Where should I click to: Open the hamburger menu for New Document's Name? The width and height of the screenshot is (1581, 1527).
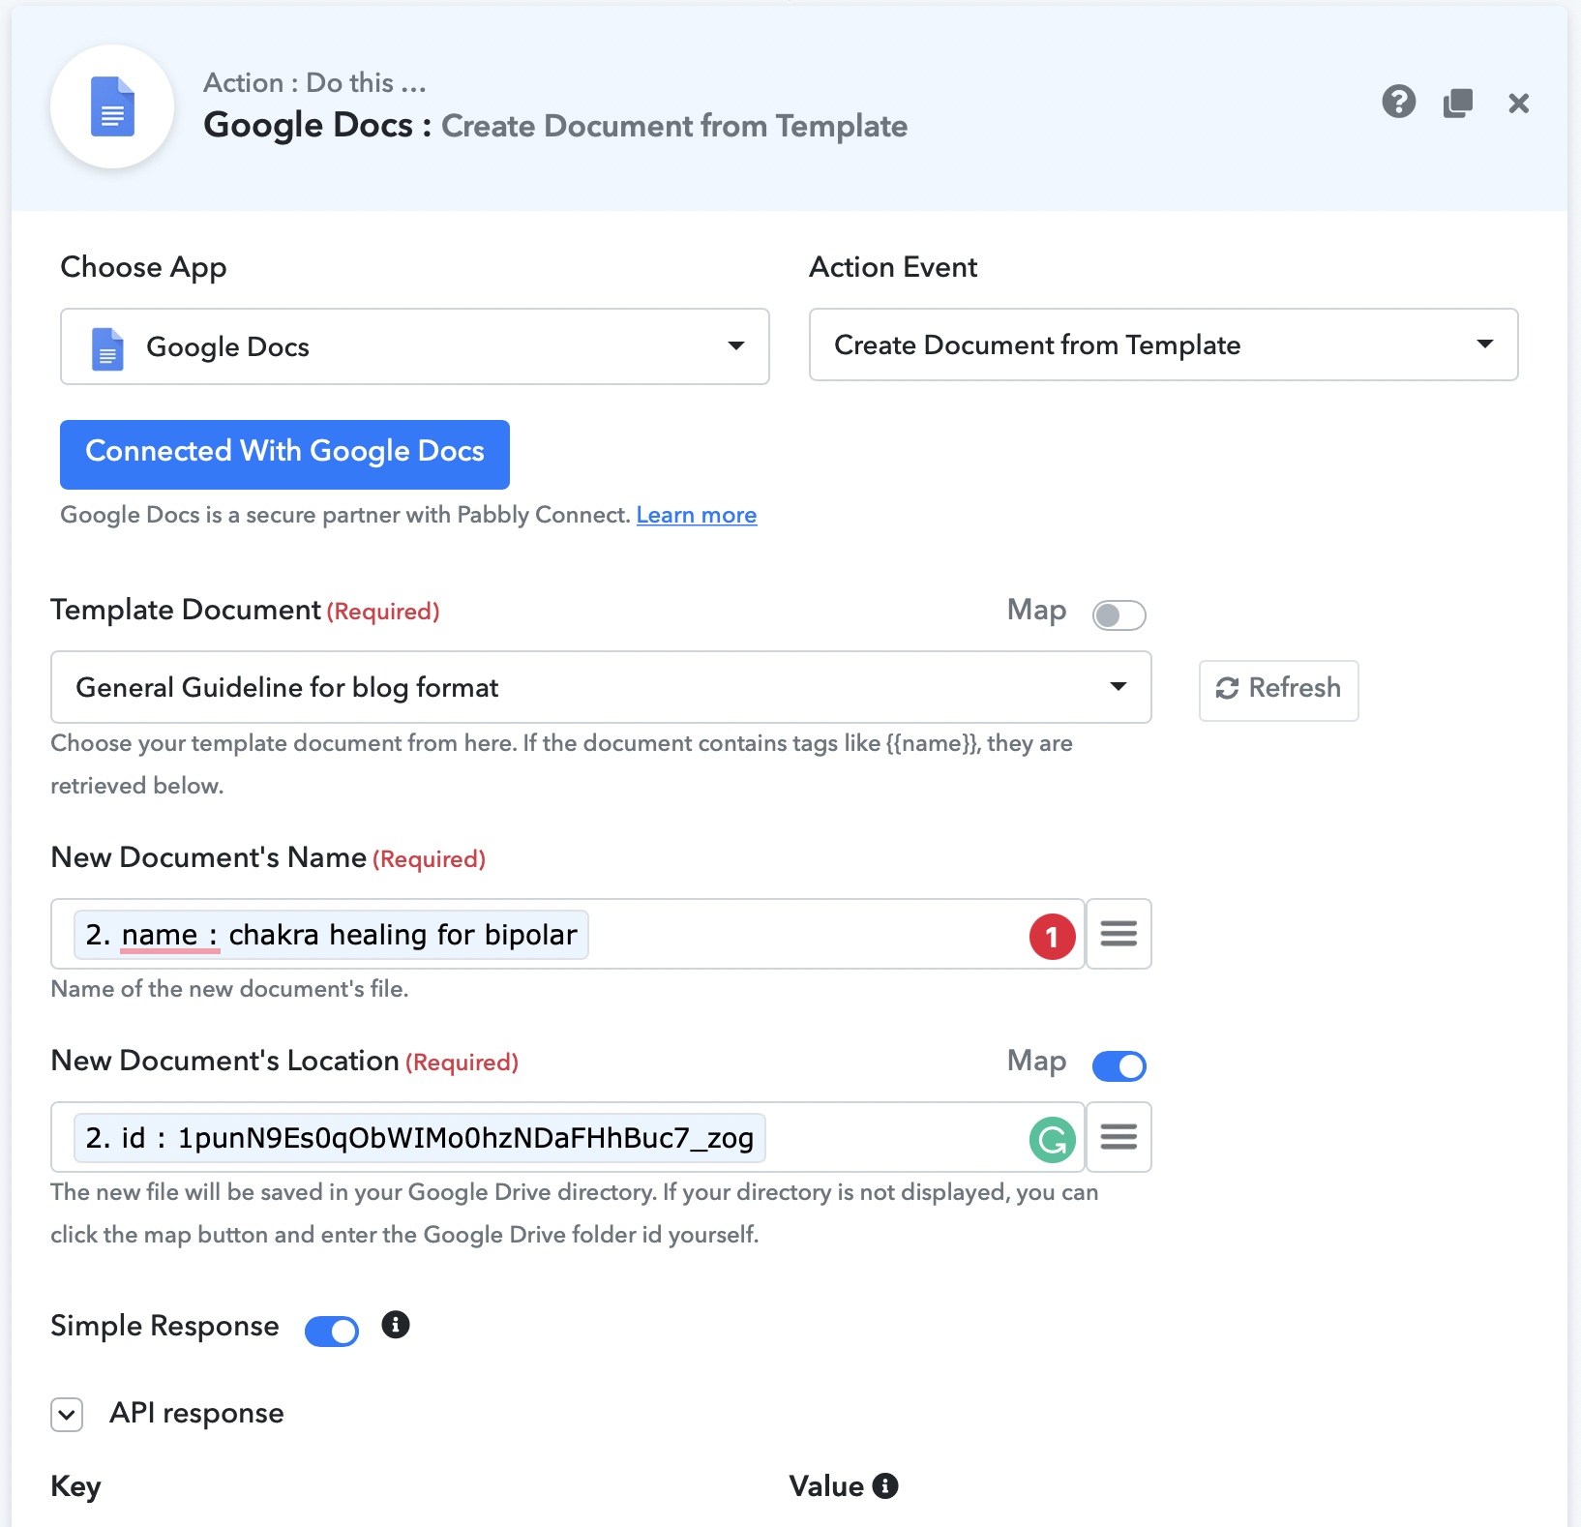1119,934
